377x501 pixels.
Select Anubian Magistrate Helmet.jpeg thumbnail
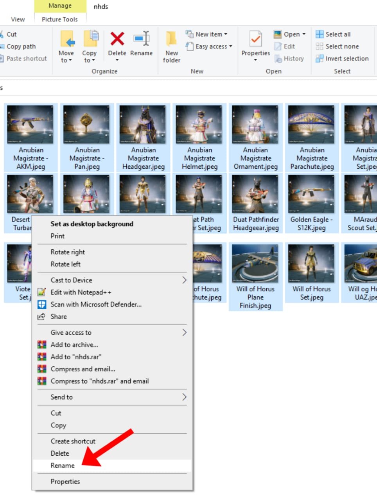[199, 124]
